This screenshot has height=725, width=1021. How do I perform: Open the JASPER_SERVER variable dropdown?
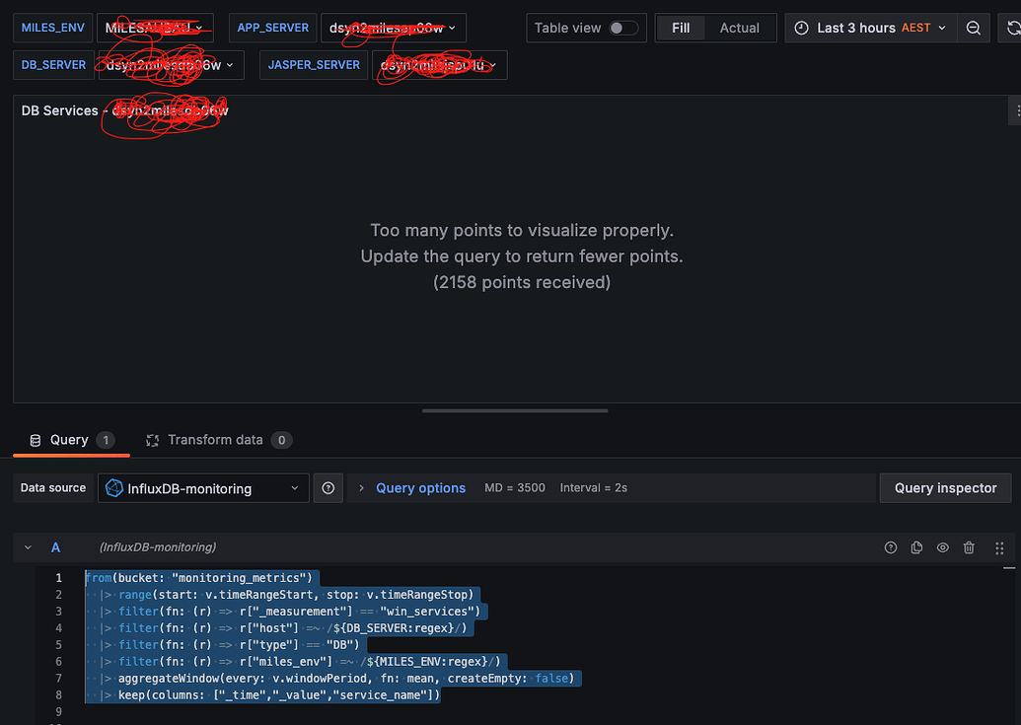tap(437, 64)
